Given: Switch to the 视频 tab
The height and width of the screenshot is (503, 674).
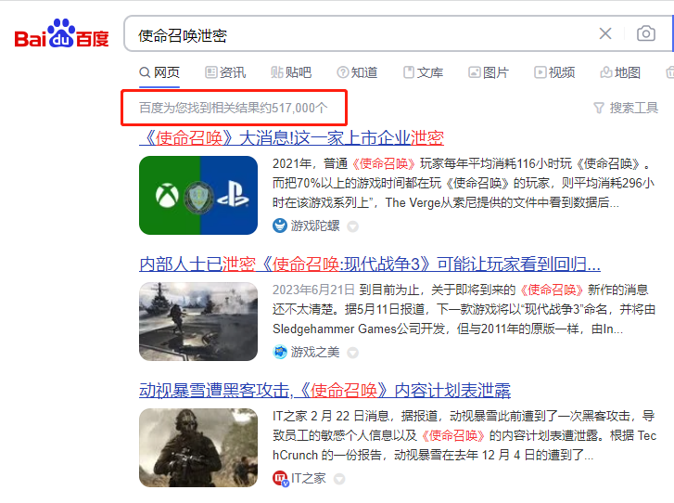Looking at the screenshot, I should (554, 72).
